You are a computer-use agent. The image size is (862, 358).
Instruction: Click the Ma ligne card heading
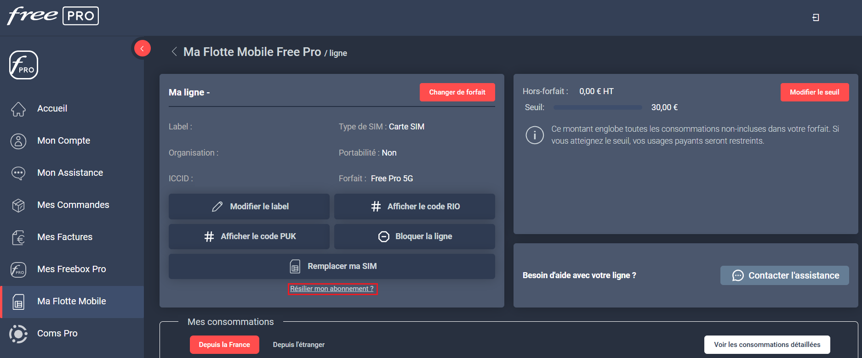pyautogui.click(x=189, y=92)
